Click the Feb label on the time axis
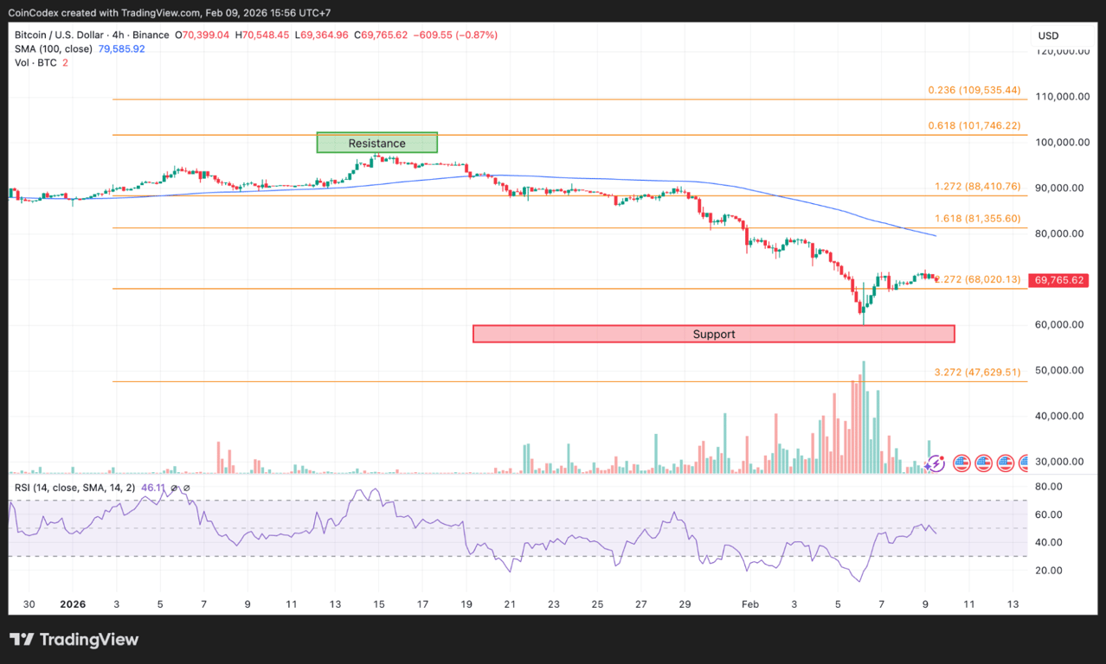 (x=749, y=604)
